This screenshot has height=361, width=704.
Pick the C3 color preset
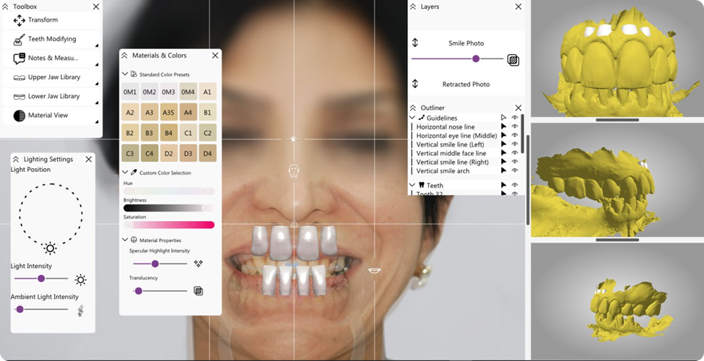click(x=130, y=153)
